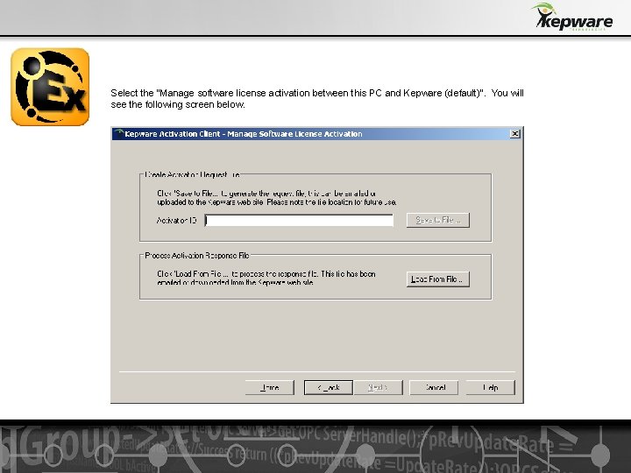Click the instruction text 'Select the Manage software license'
The width and height of the screenshot is (631, 473).
(317, 98)
